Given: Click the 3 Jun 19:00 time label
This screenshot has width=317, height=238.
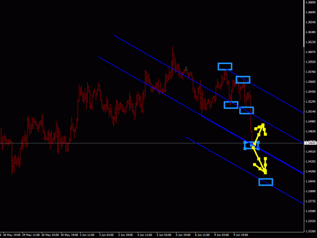Looking at the screenshot, I should (x=126, y=235).
